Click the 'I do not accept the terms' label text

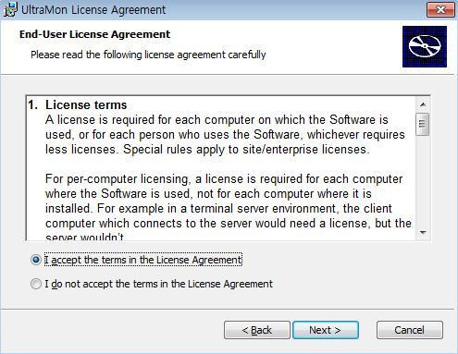point(158,284)
